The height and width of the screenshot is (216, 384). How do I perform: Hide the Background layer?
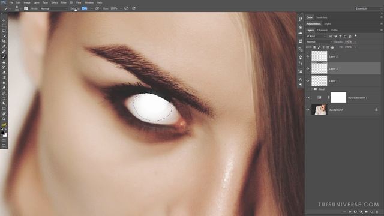point(308,110)
